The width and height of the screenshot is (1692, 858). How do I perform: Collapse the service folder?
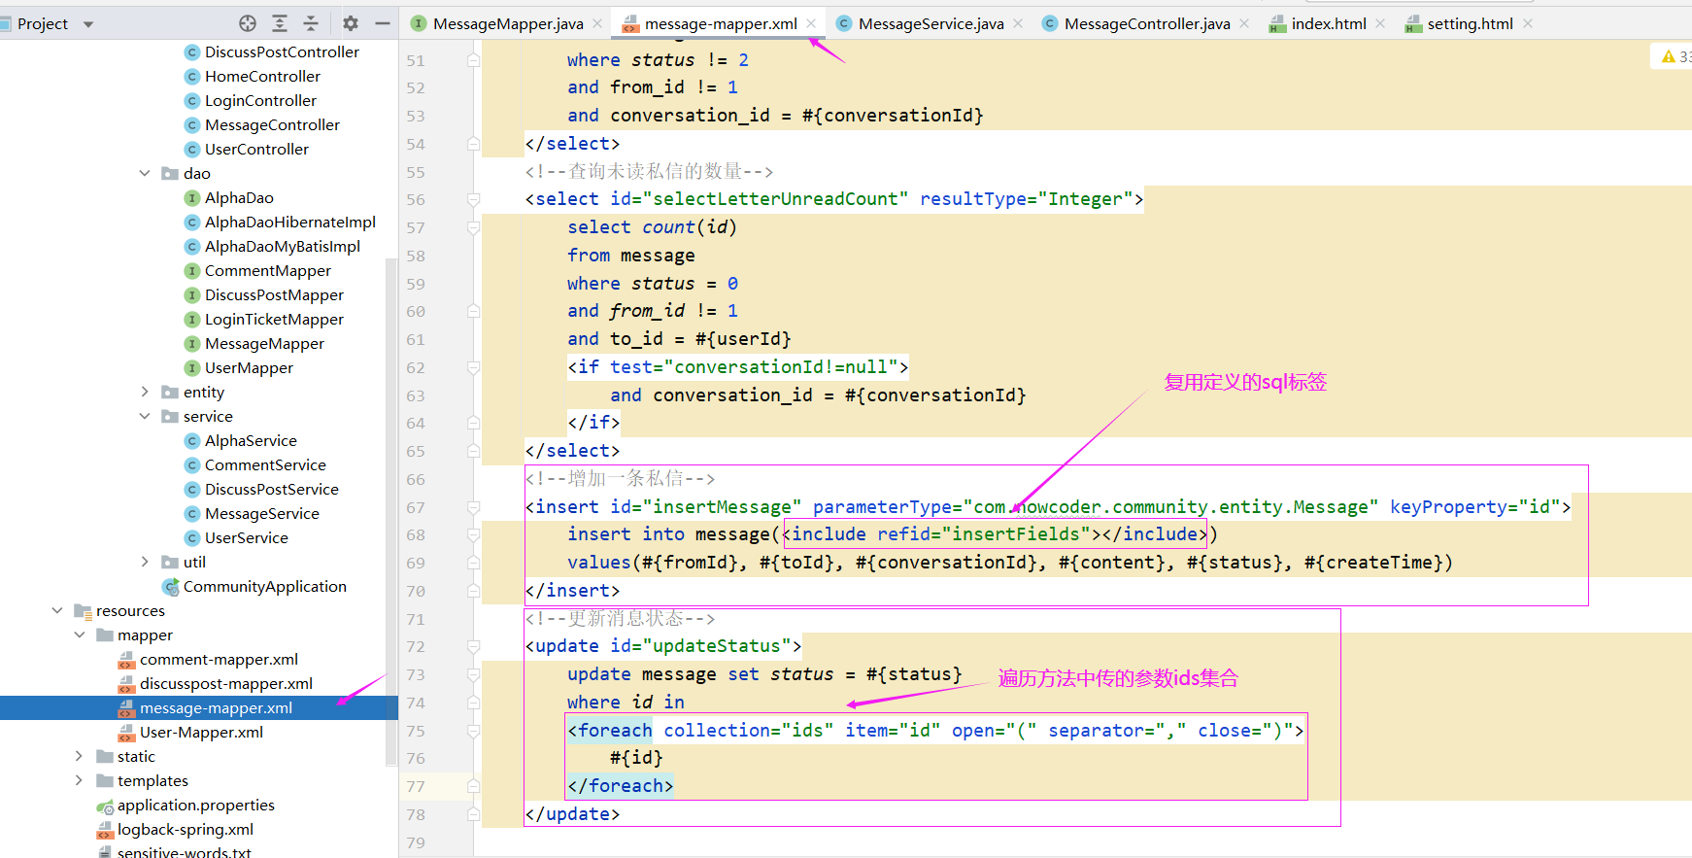tap(145, 416)
